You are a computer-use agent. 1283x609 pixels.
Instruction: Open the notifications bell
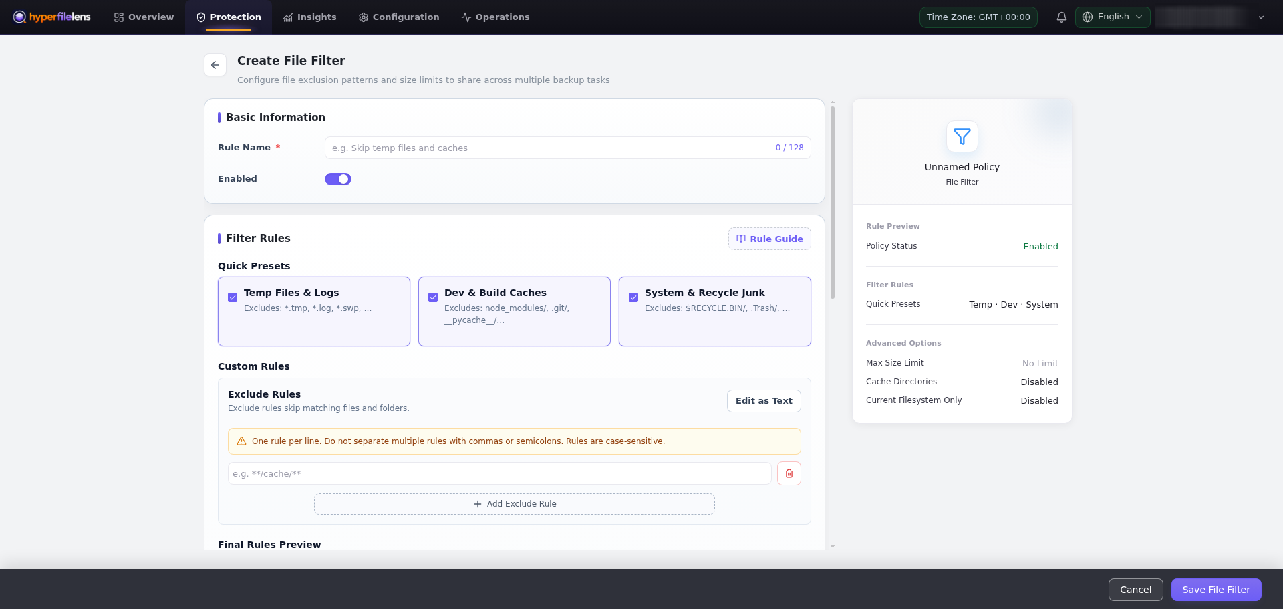1061,17
